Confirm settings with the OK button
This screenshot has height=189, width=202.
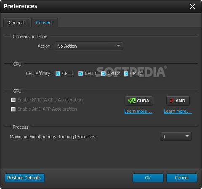pos(148,178)
